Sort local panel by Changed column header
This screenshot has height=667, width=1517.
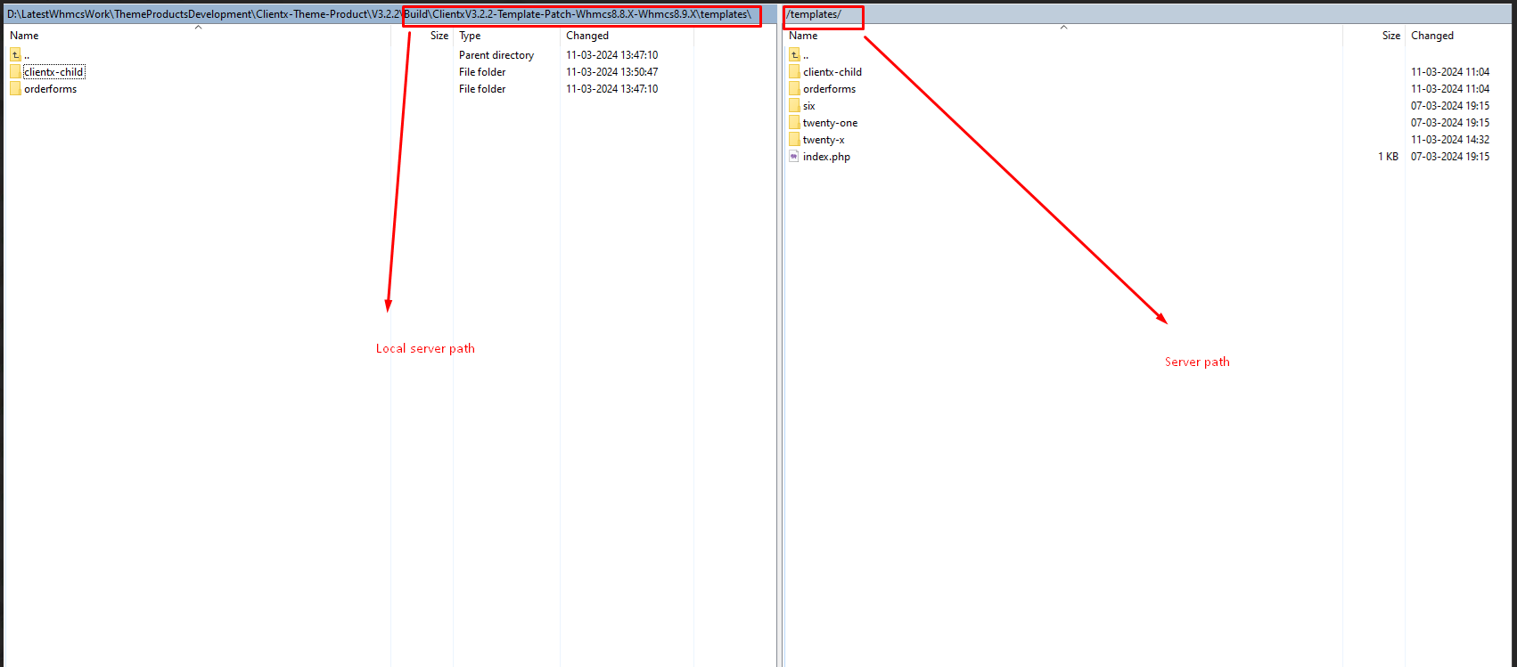(x=587, y=36)
